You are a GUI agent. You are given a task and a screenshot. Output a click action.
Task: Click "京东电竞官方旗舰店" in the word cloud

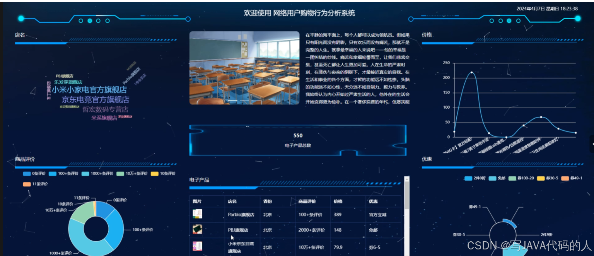point(94,100)
